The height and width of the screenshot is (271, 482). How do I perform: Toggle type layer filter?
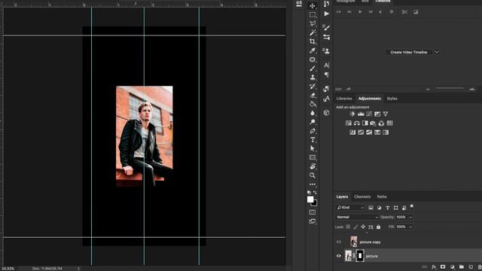pos(387,208)
